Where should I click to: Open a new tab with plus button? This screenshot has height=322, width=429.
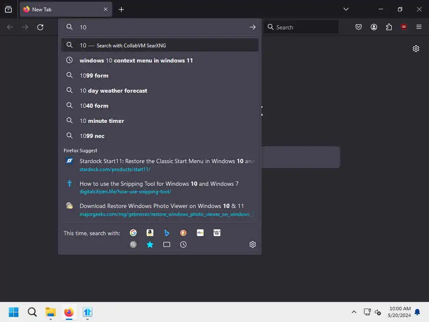[121, 10]
